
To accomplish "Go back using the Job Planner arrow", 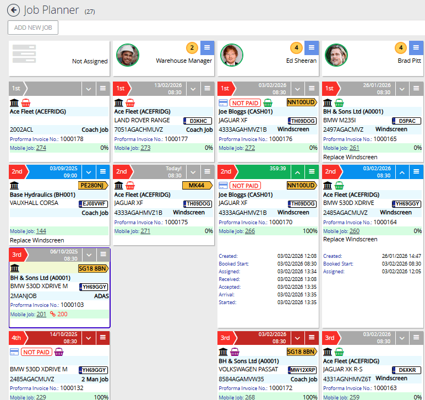I will pyautogui.click(x=14, y=10).
